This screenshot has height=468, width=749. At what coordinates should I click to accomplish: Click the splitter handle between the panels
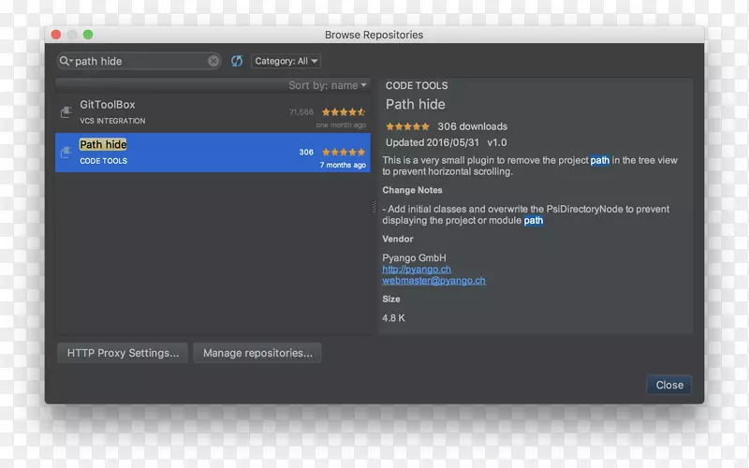point(374,206)
